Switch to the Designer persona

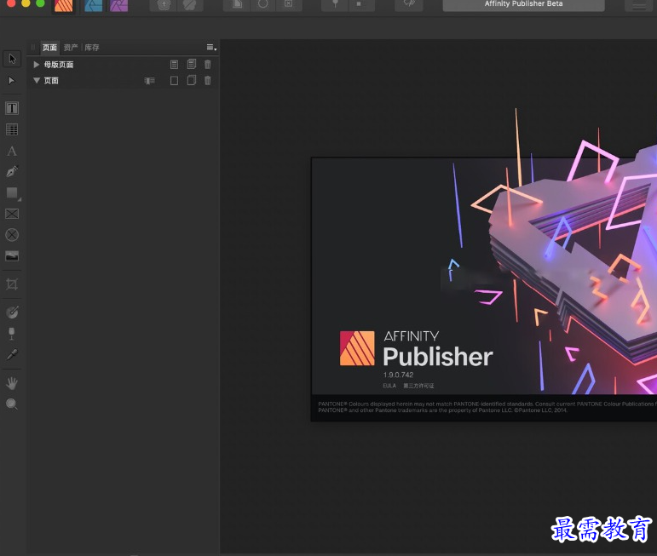[94, 5]
